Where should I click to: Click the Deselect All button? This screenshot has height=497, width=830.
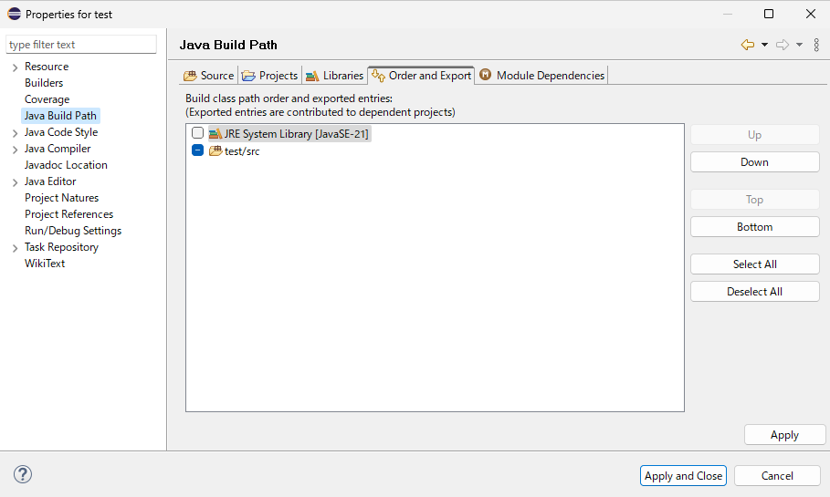[754, 292]
